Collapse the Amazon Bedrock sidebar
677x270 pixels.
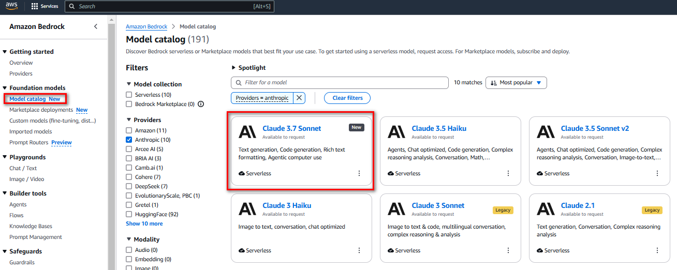[x=96, y=27]
